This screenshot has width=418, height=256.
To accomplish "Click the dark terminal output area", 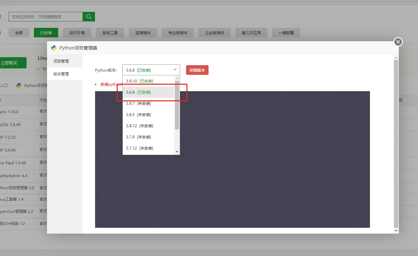I will tap(232, 159).
